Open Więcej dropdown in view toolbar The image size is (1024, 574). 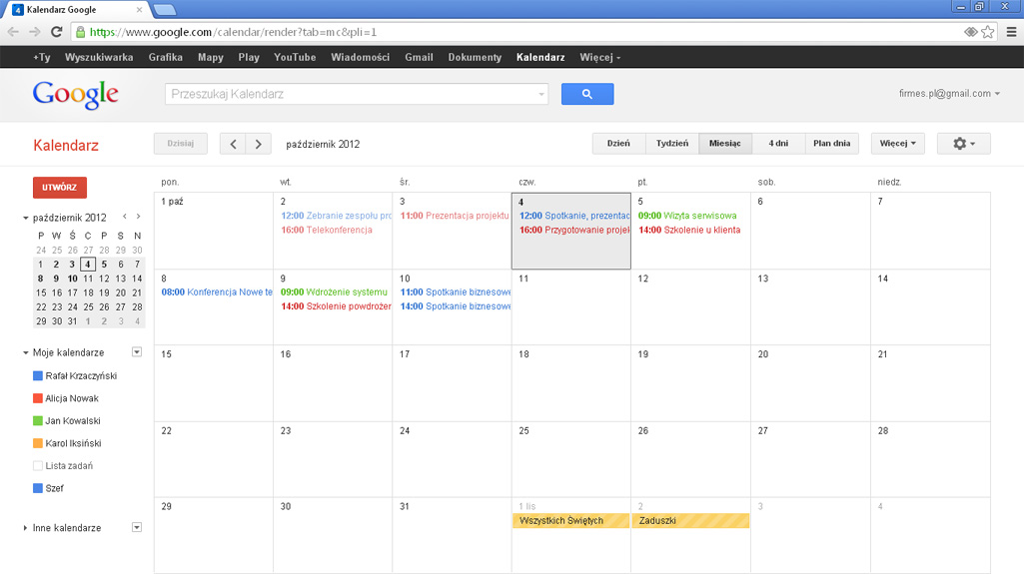point(898,144)
